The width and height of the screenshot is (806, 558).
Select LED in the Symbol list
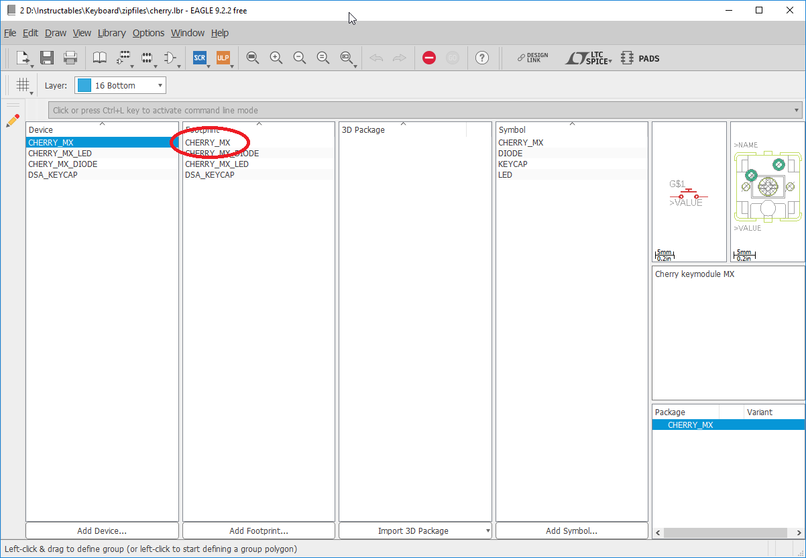click(571, 175)
